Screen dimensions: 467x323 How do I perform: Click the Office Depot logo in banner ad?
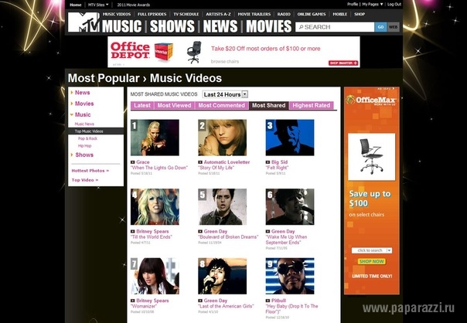pos(130,50)
